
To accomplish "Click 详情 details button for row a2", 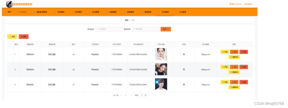I will (x=225, y=67).
